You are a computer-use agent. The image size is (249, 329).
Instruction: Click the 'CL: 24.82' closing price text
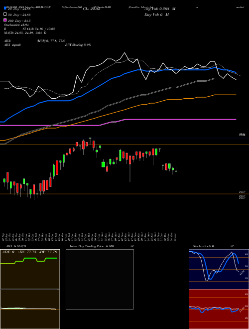(92, 9)
